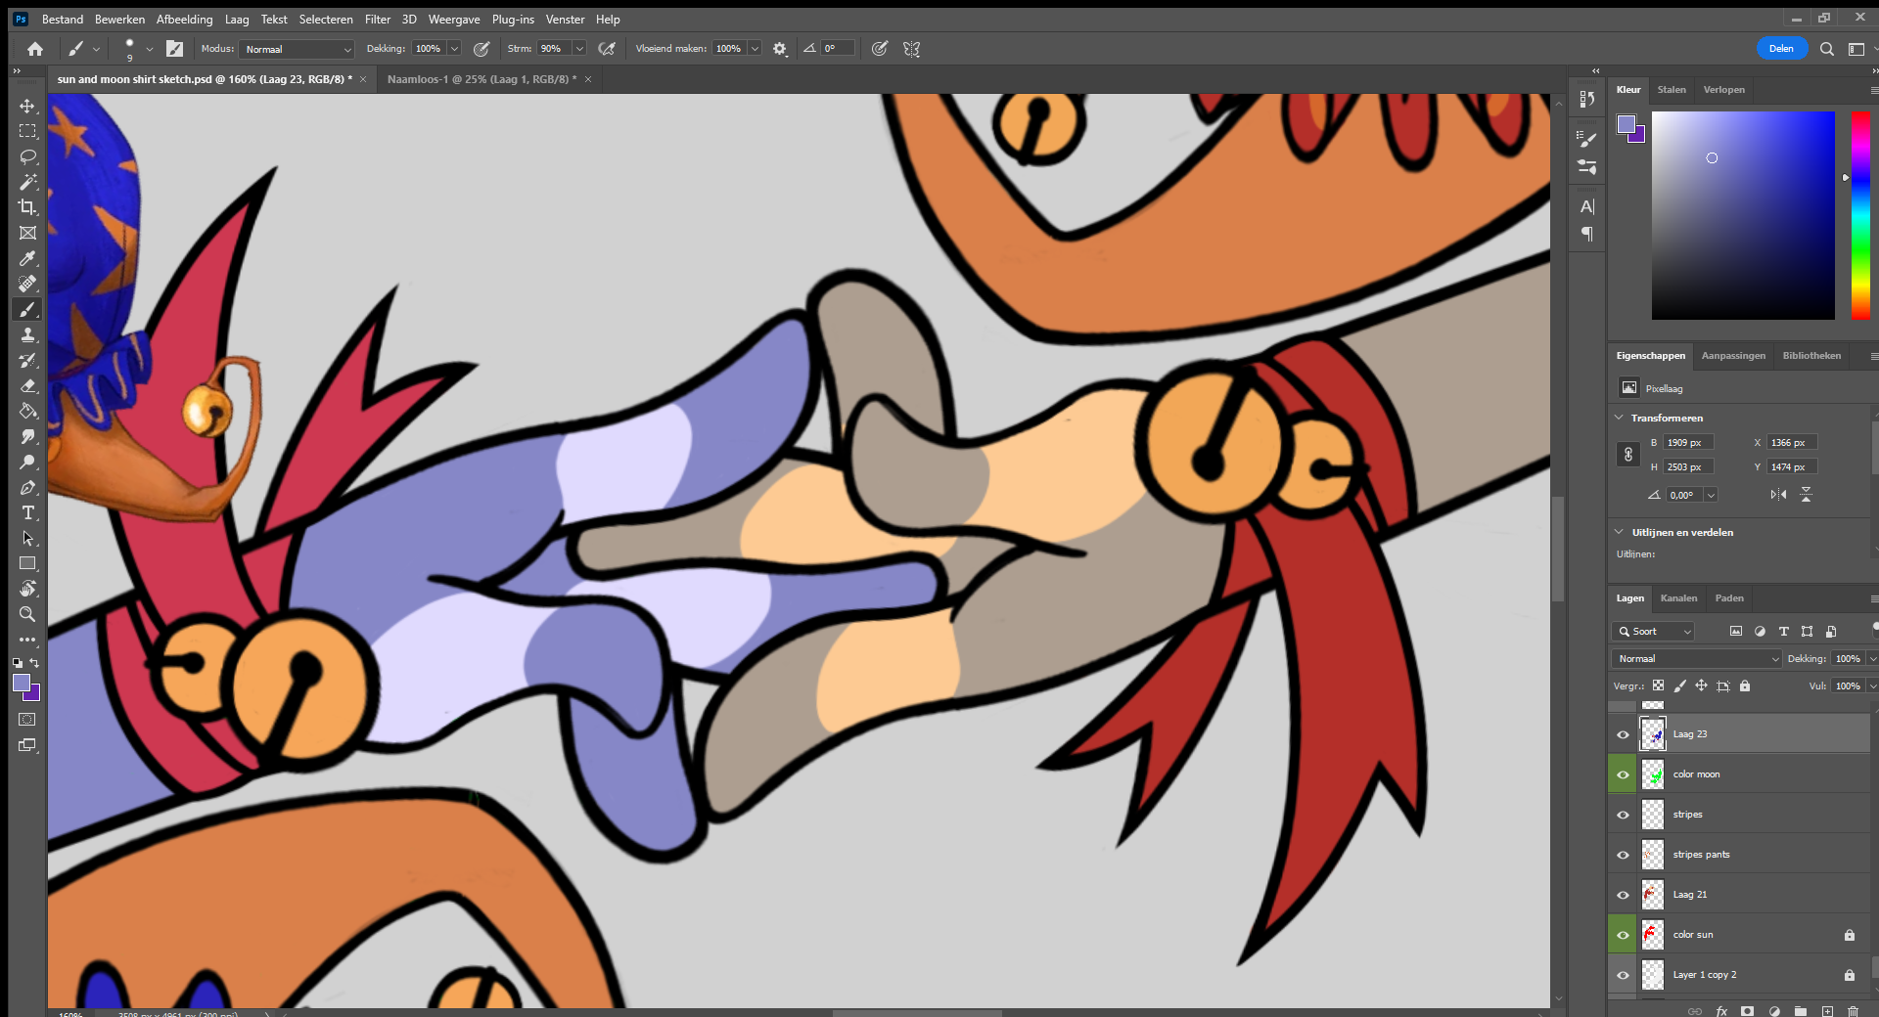Open the brush Dekking dropdown arrow
This screenshot has height=1017, width=1879.
click(x=454, y=49)
